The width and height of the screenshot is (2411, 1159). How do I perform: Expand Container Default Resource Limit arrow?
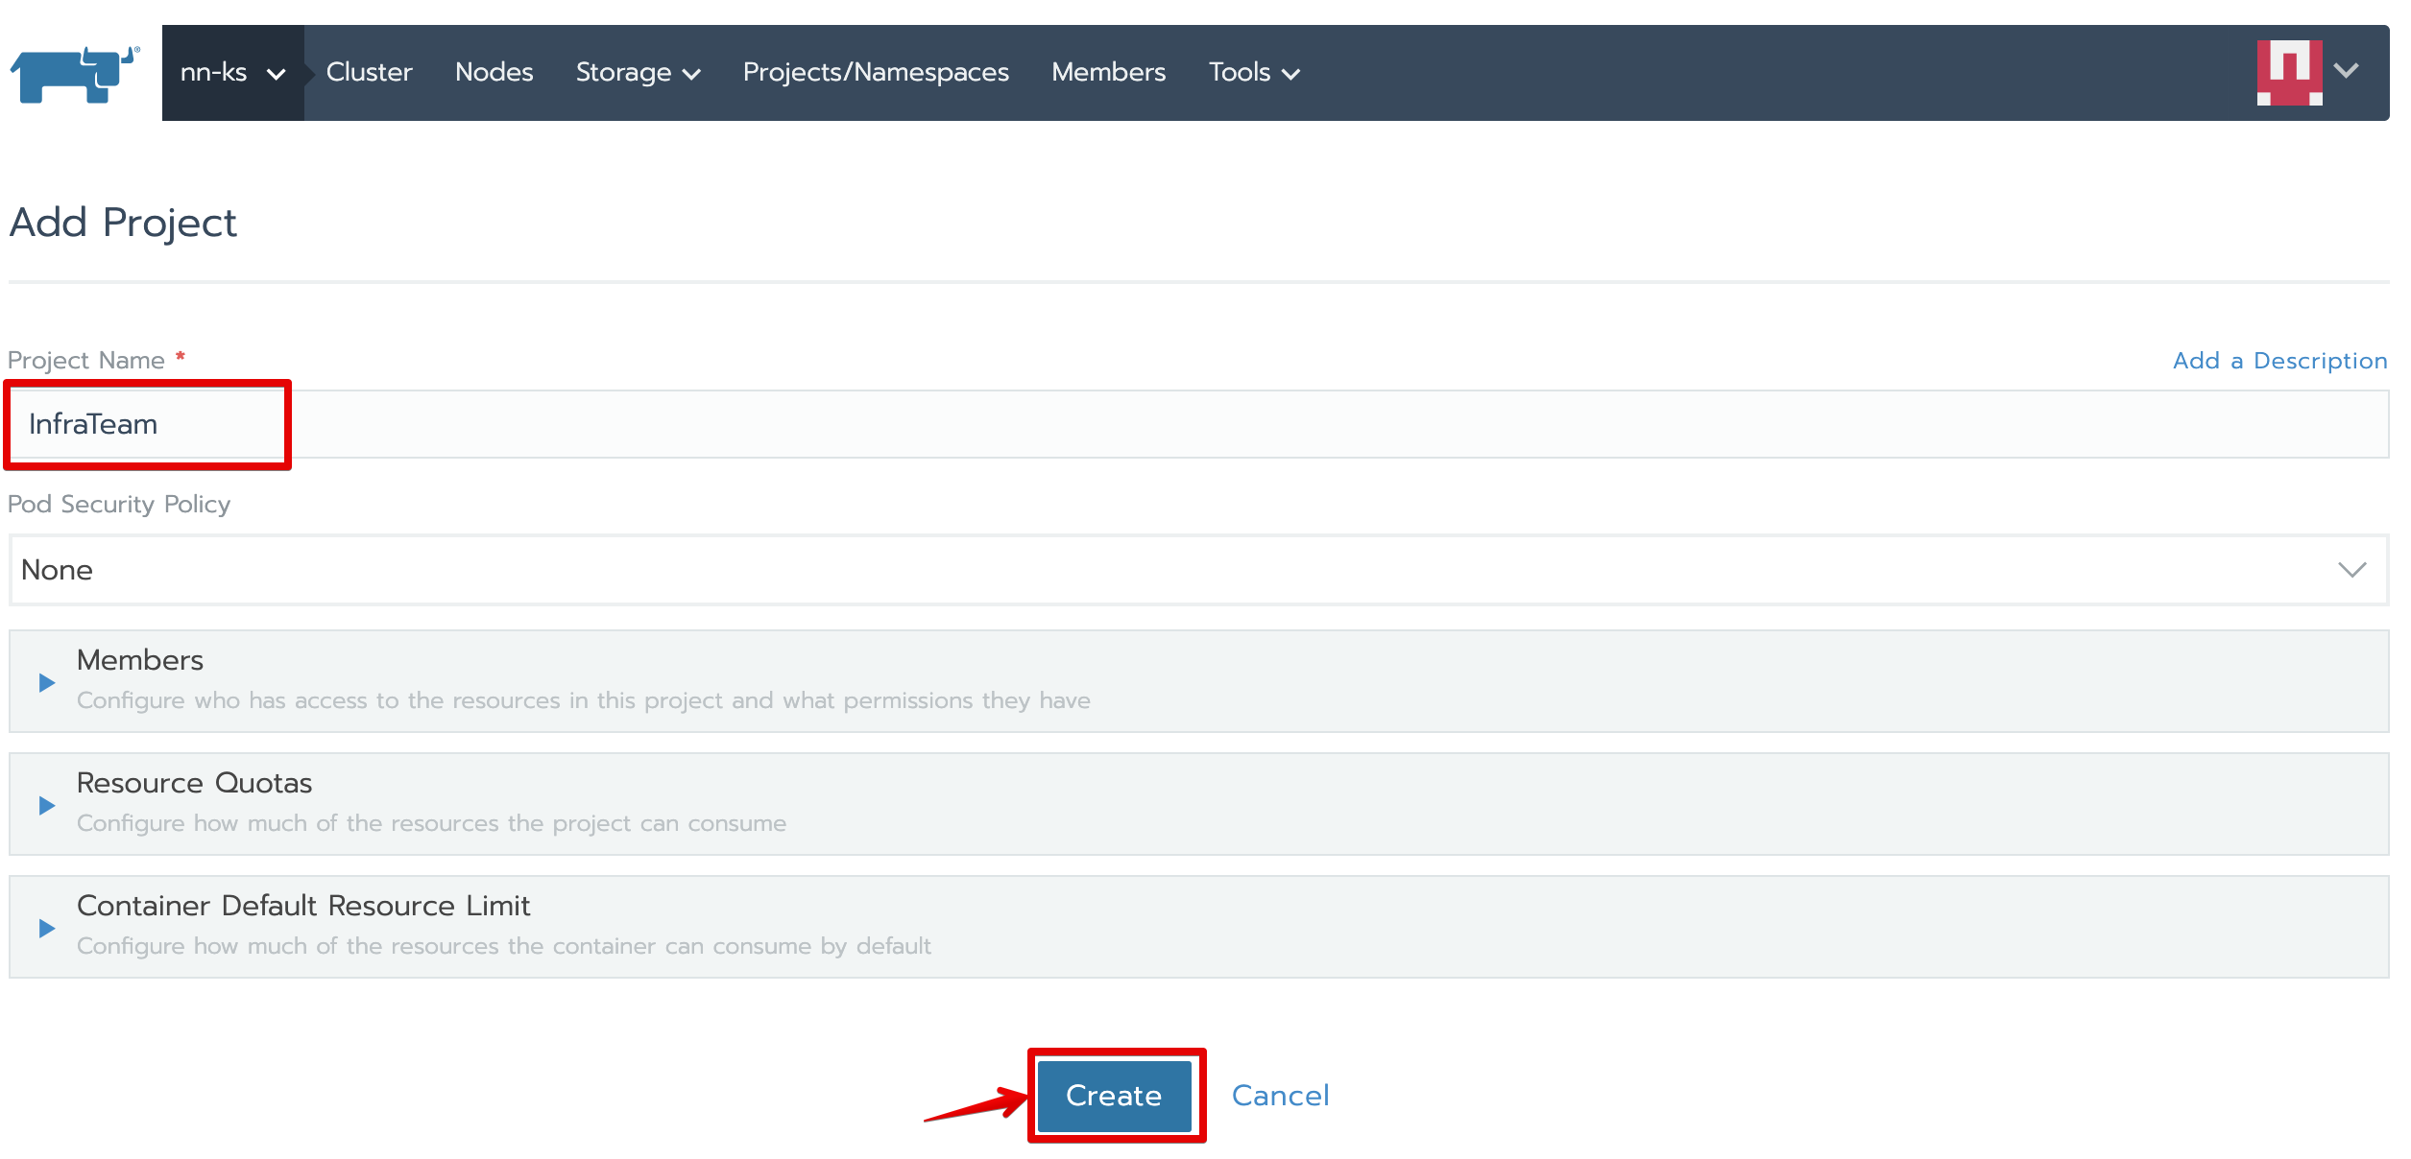click(46, 928)
